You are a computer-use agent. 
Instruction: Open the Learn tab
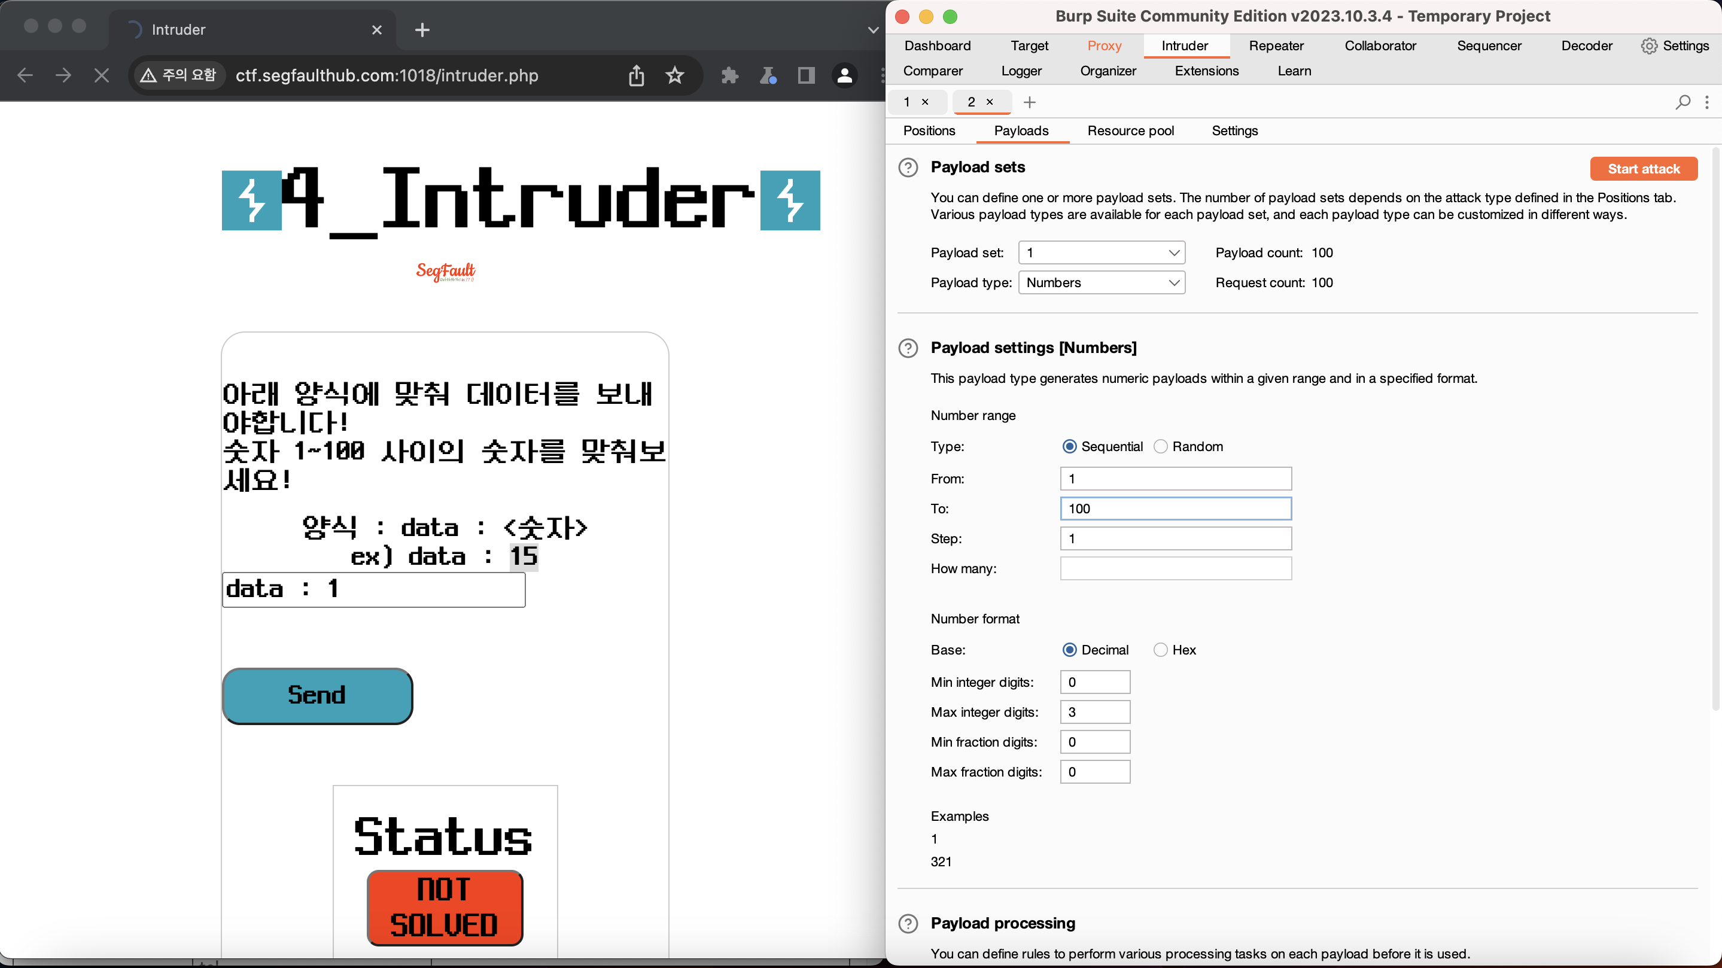(x=1294, y=71)
